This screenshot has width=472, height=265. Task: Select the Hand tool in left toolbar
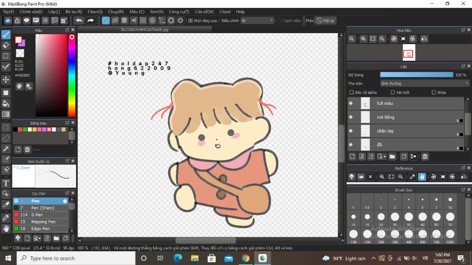tap(6, 228)
